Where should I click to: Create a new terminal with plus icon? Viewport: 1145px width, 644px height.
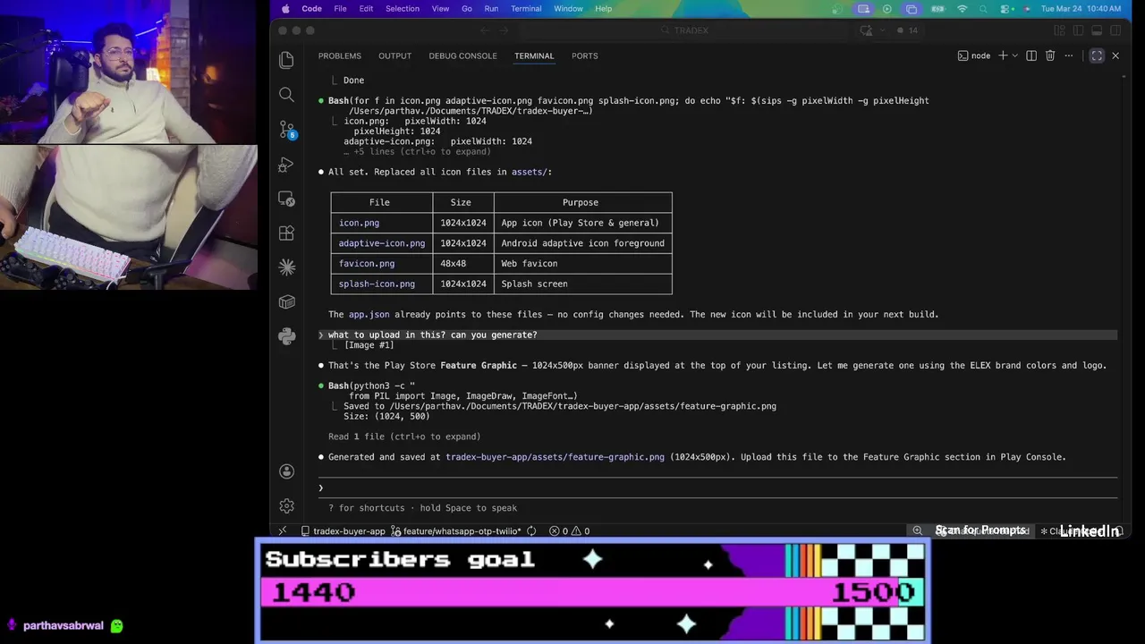point(1003,55)
